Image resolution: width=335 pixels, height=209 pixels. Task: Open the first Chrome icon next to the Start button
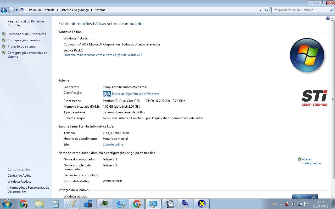[23, 204]
